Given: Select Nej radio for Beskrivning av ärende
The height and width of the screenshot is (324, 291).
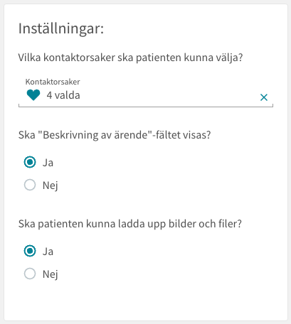Looking at the screenshot, I should [x=30, y=185].
